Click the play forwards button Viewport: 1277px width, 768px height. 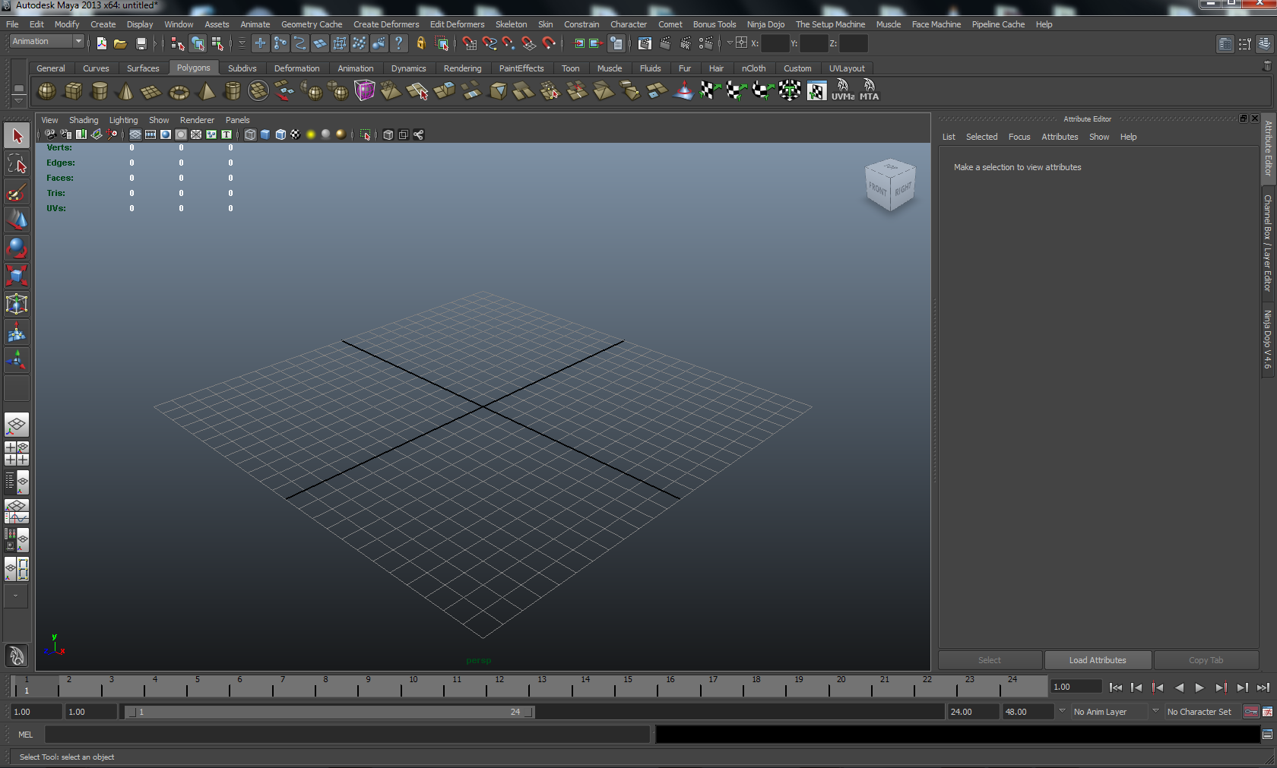point(1199,687)
